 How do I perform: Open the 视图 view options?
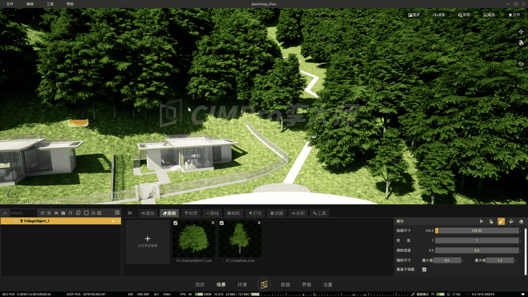(464, 15)
